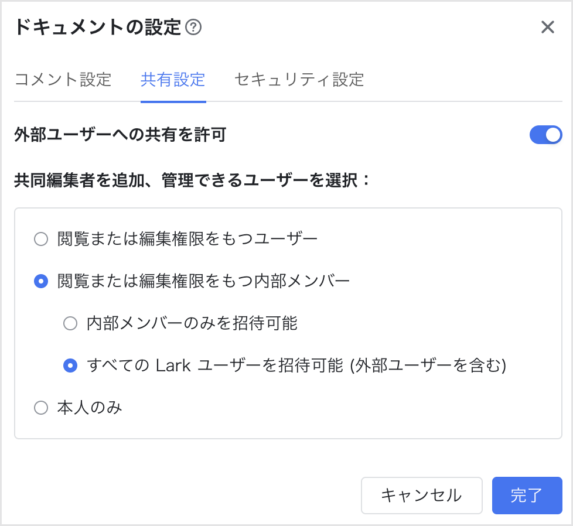Click the 閲覧または編集権限をもつユーザー label text
This screenshot has height=526, width=573.
coord(187,239)
